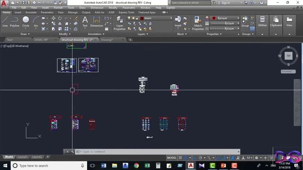Toggle MODEL space button in status bar
The image size is (303, 170).
pyautogui.click(x=171, y=158)
